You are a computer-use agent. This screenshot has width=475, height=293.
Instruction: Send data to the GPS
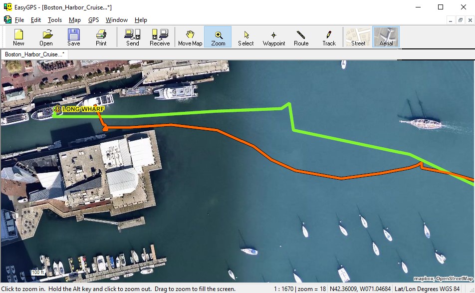(x=132, y=36)
